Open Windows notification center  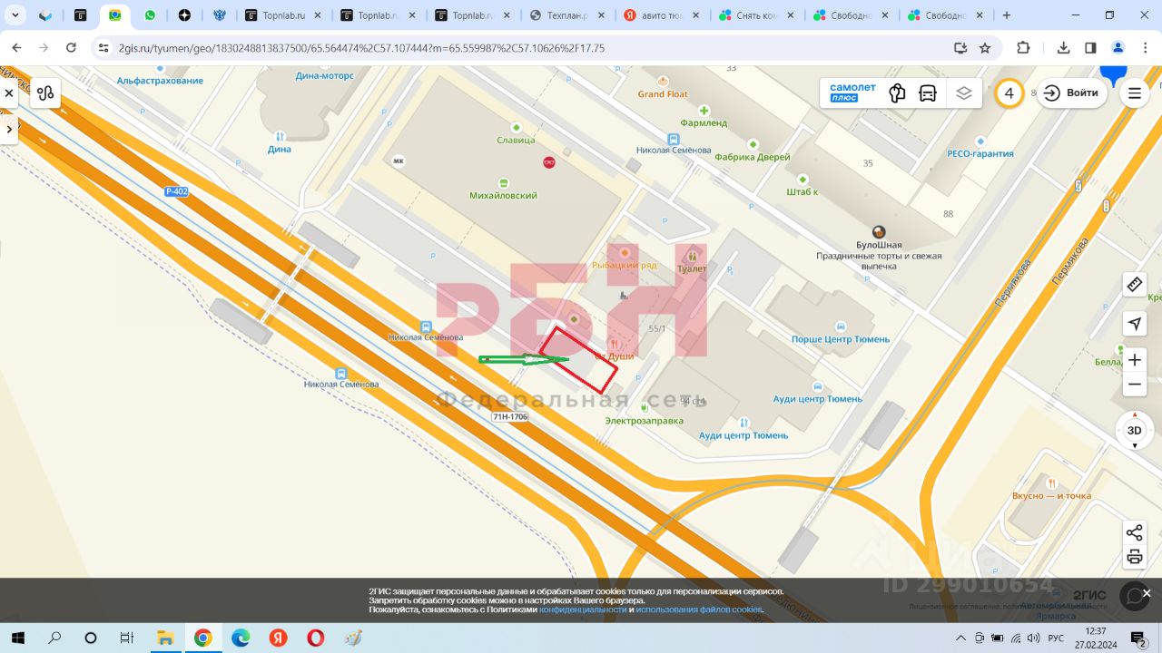(x=1138, y=638)
